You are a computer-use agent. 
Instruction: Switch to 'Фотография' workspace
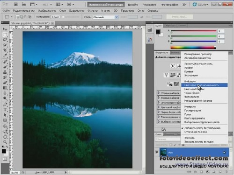click(x=170, y=5)
